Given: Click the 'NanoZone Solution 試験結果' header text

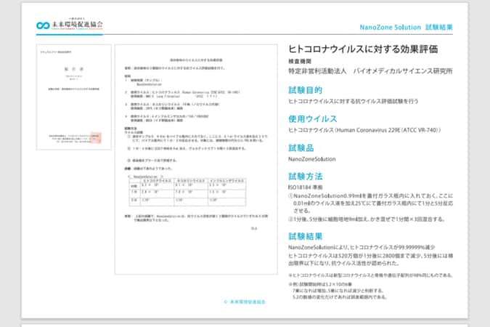Looking at the screenshot, I should (406, 27).
